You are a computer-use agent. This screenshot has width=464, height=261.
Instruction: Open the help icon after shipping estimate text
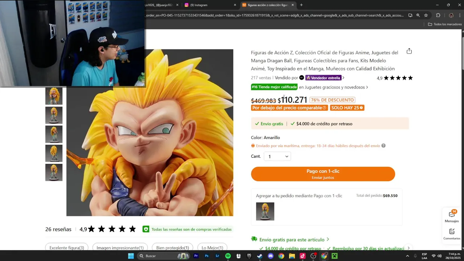point(384,146)
